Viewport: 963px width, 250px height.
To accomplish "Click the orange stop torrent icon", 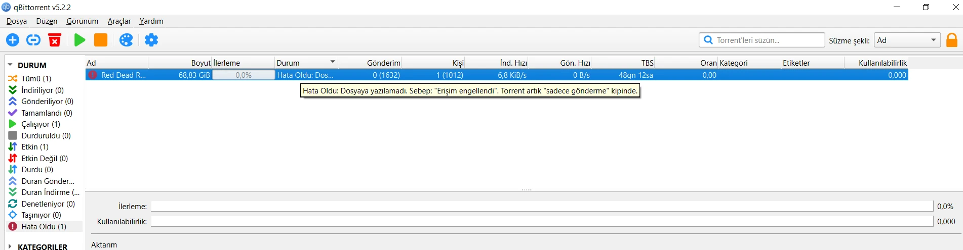I will [101, 40].
